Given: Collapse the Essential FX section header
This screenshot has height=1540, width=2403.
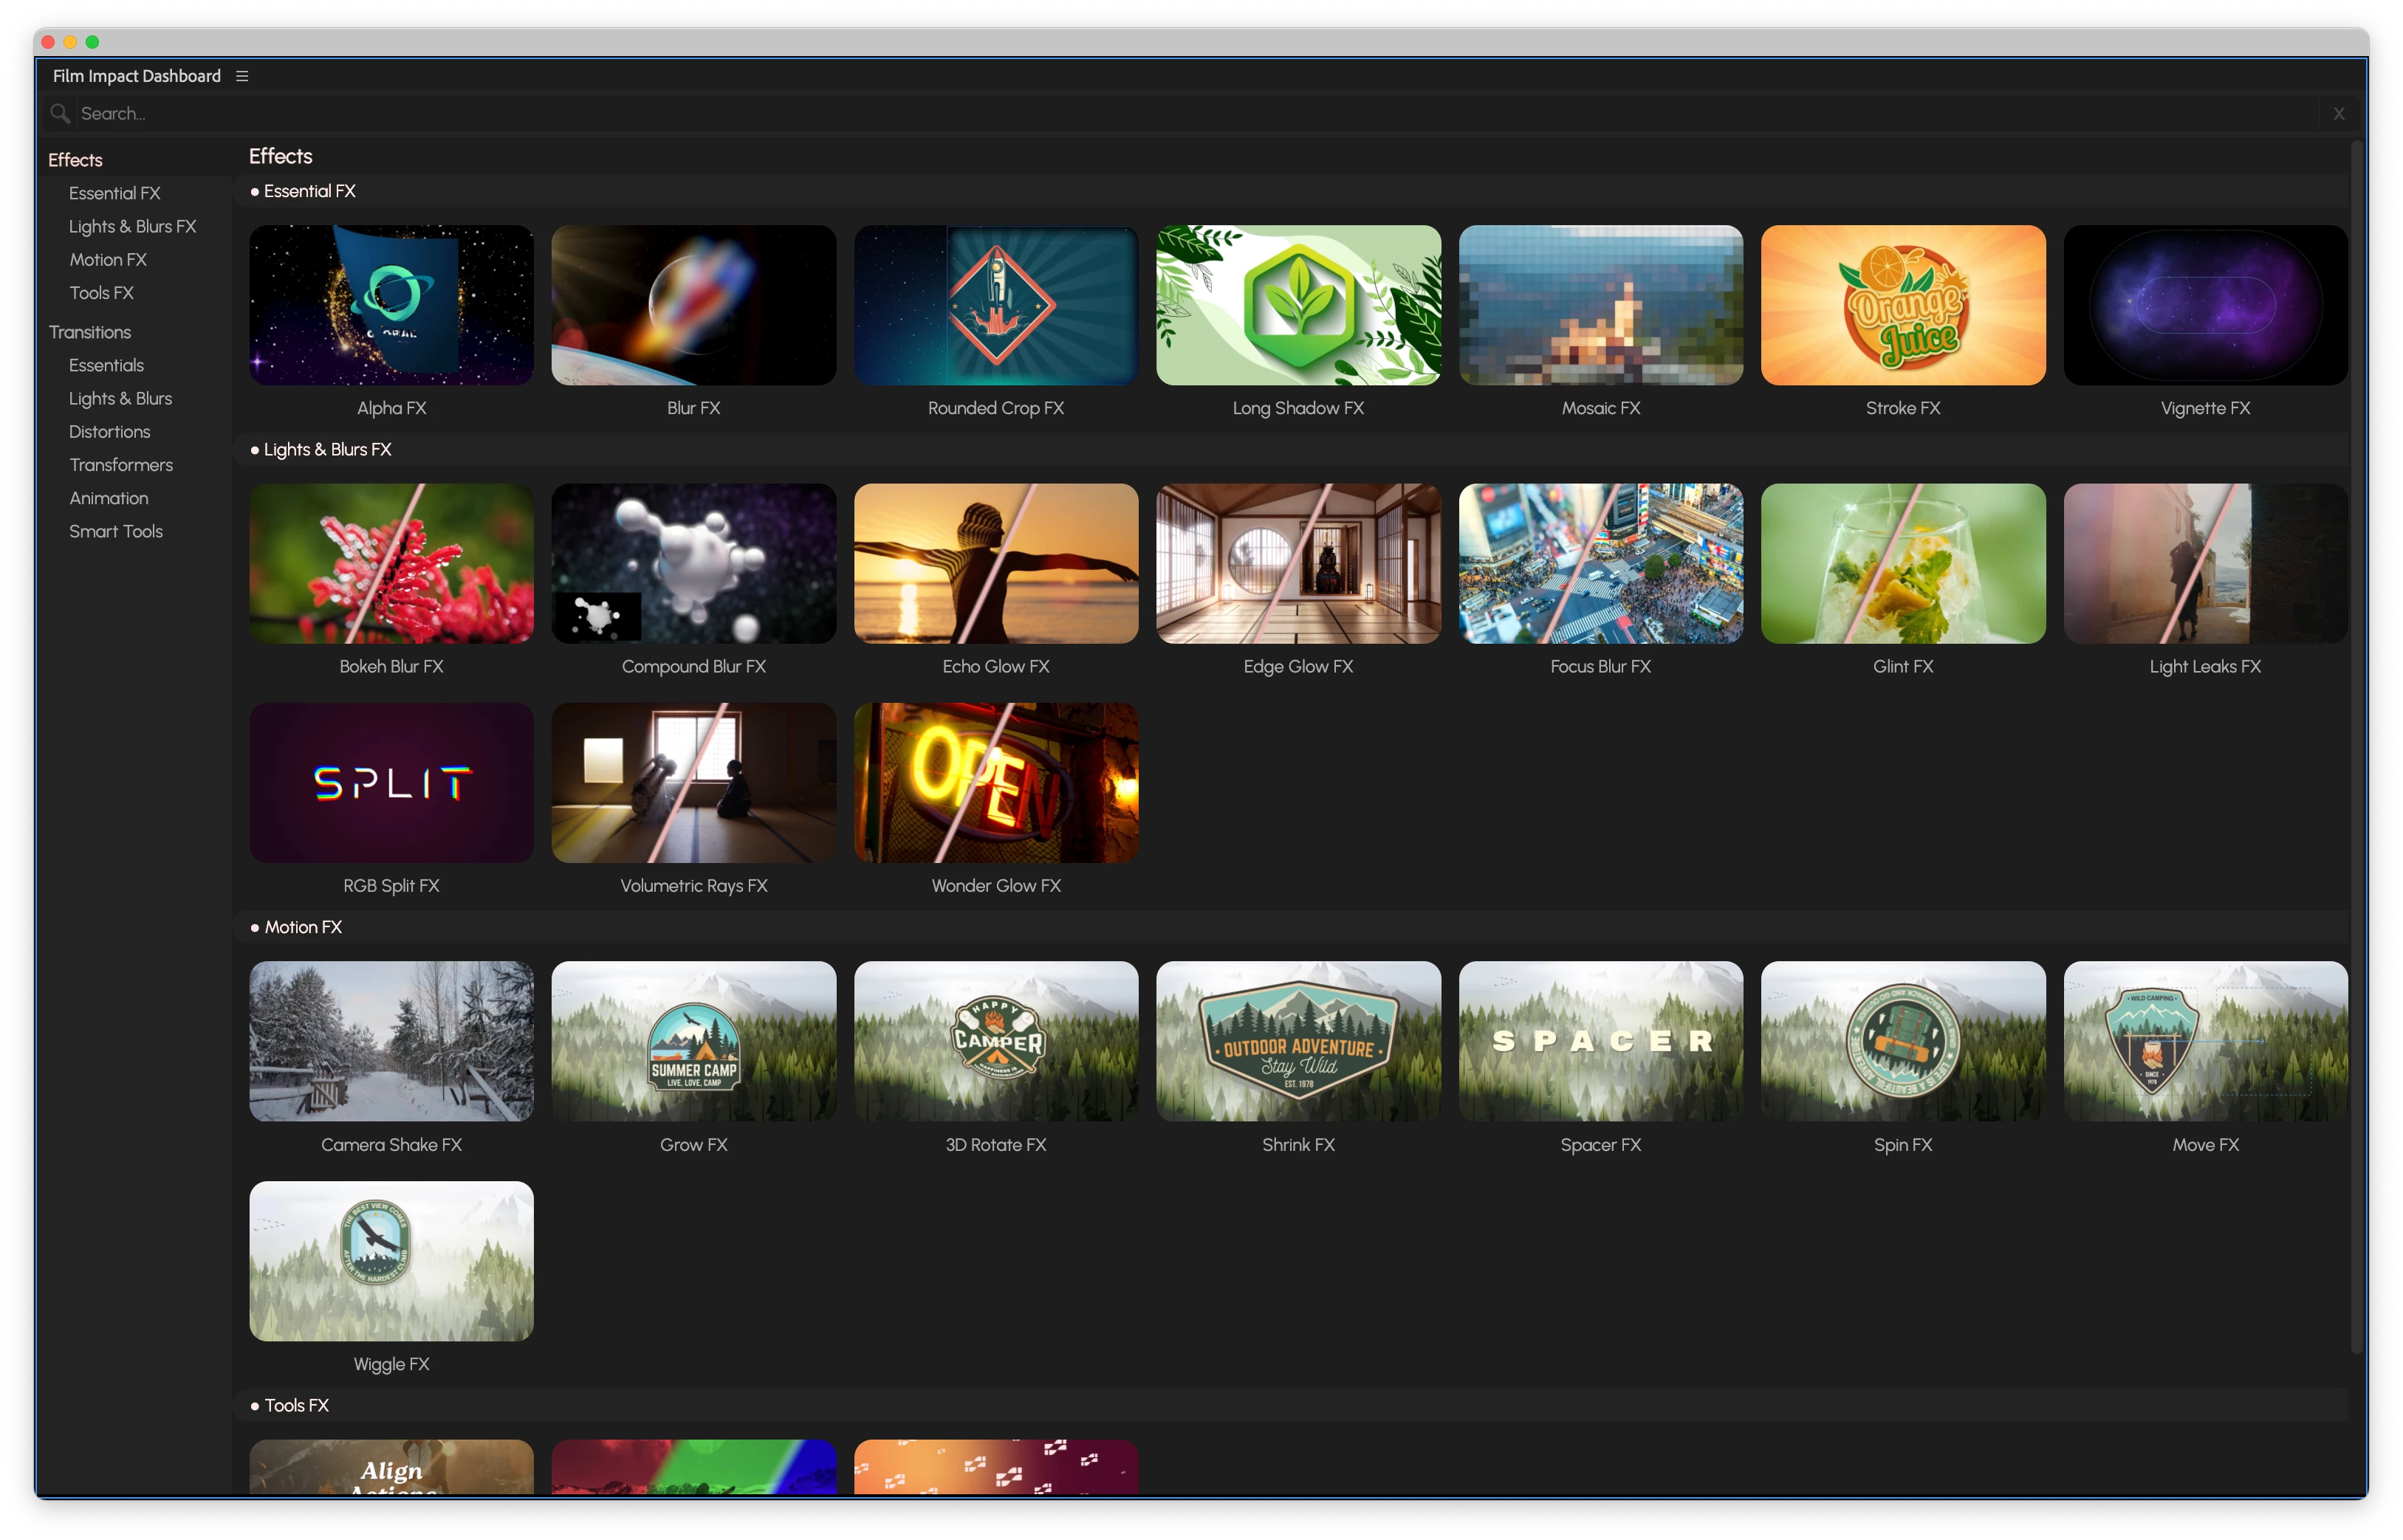Looking at the screenshot, I should [309, 191].
